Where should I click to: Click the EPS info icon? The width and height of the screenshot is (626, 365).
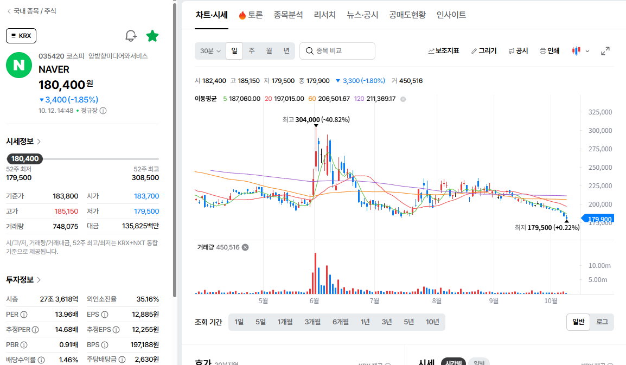(x=105, y=315)
